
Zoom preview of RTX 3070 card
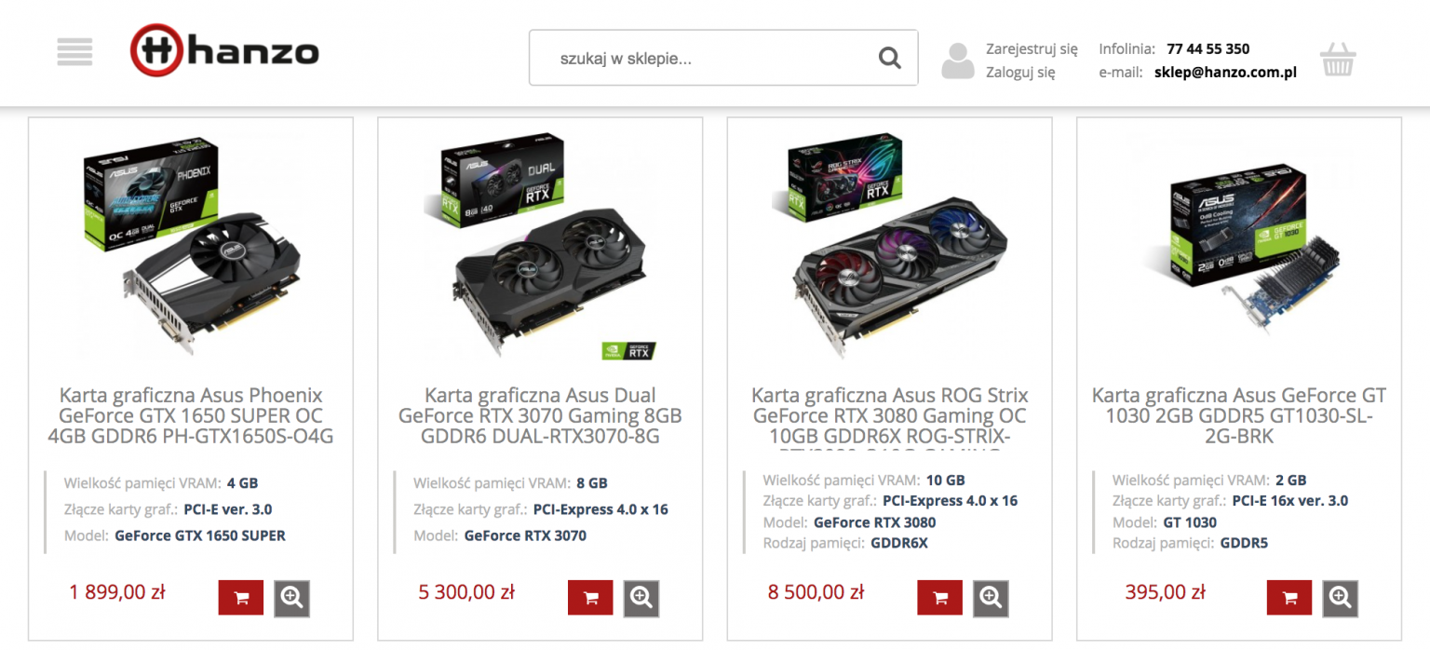point(641,598)
